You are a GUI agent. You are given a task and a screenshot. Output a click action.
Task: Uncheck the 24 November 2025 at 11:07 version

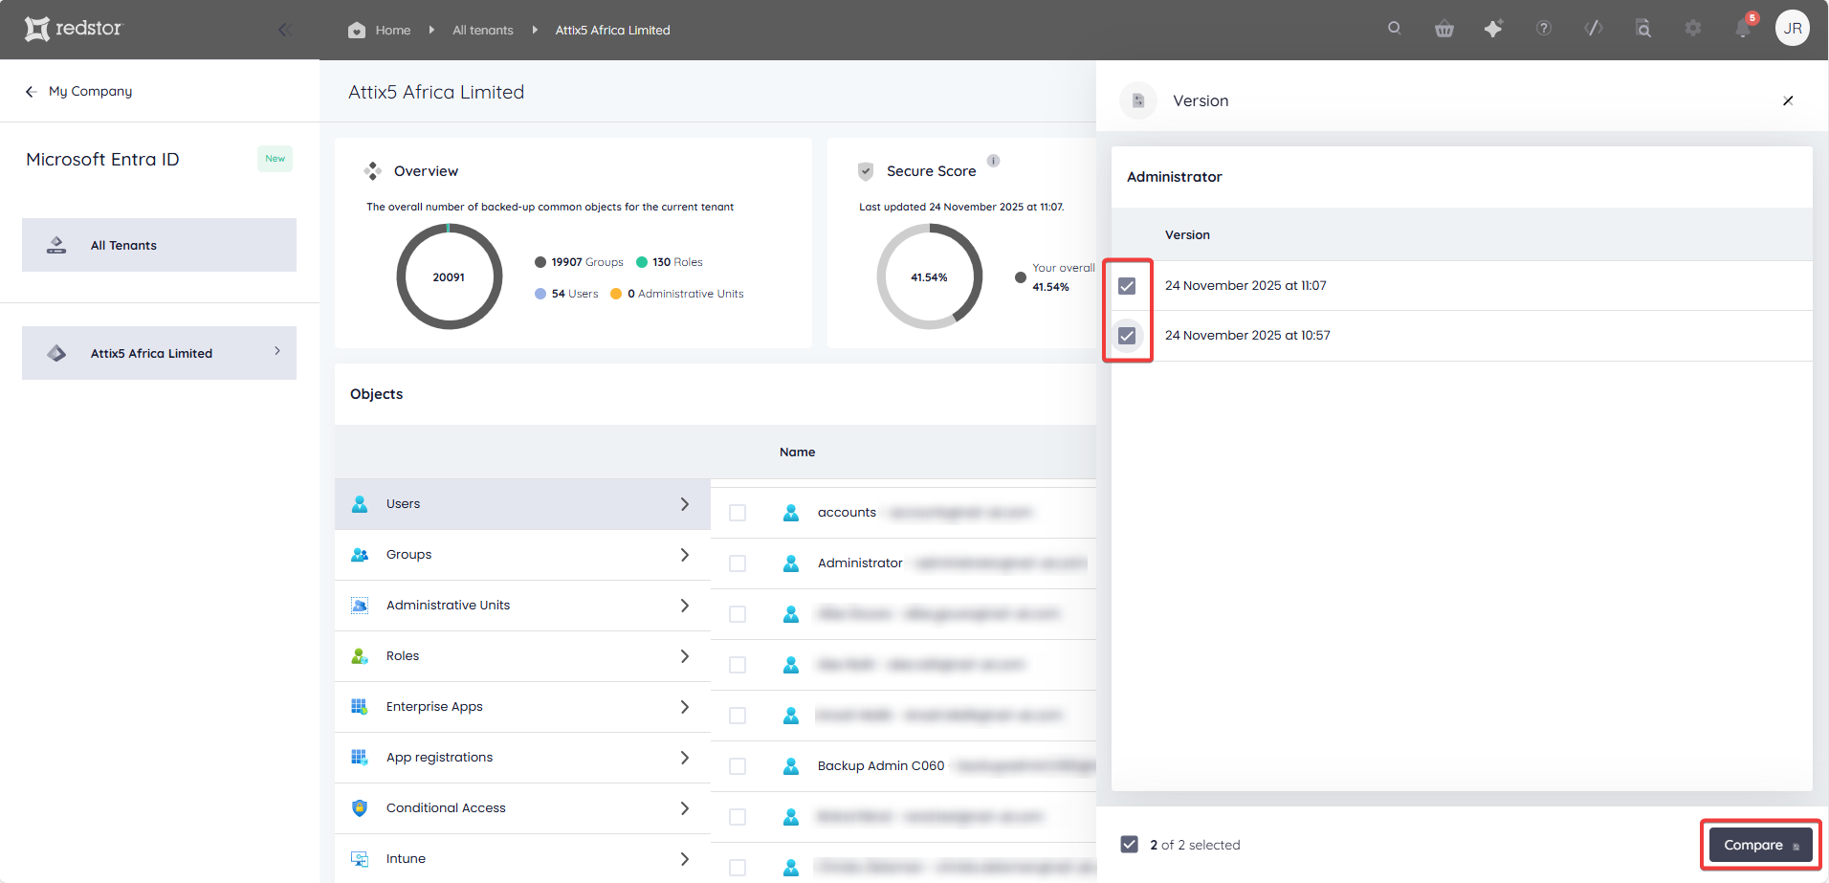1127,286
